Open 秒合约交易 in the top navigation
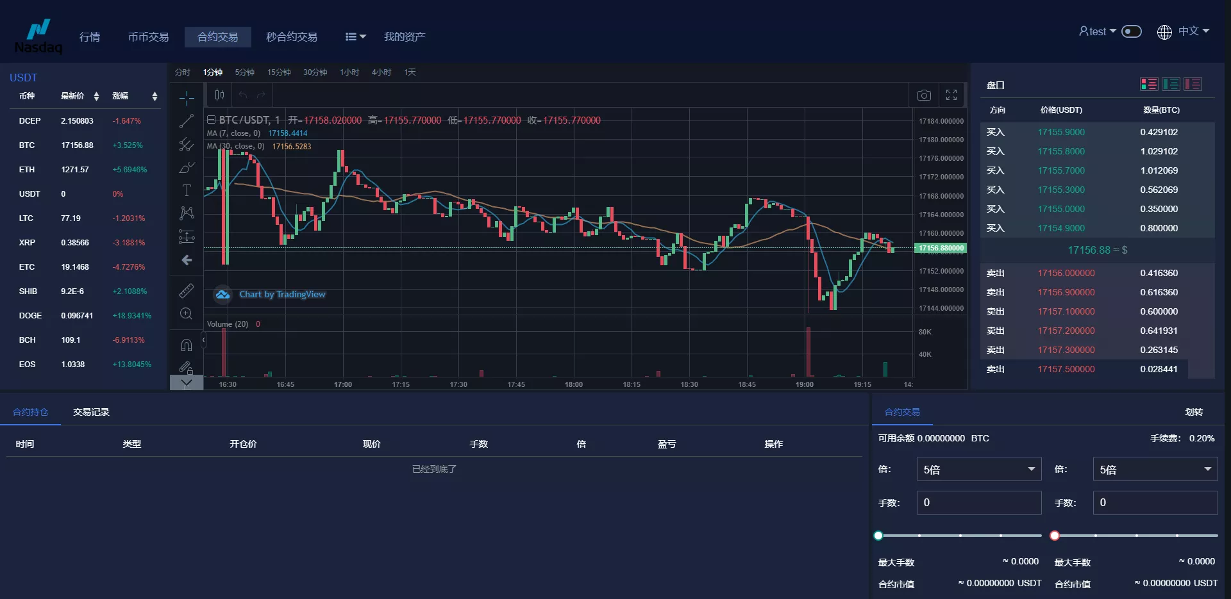Viewport: 1231px width, 599px height. click(x=292, y=37)
